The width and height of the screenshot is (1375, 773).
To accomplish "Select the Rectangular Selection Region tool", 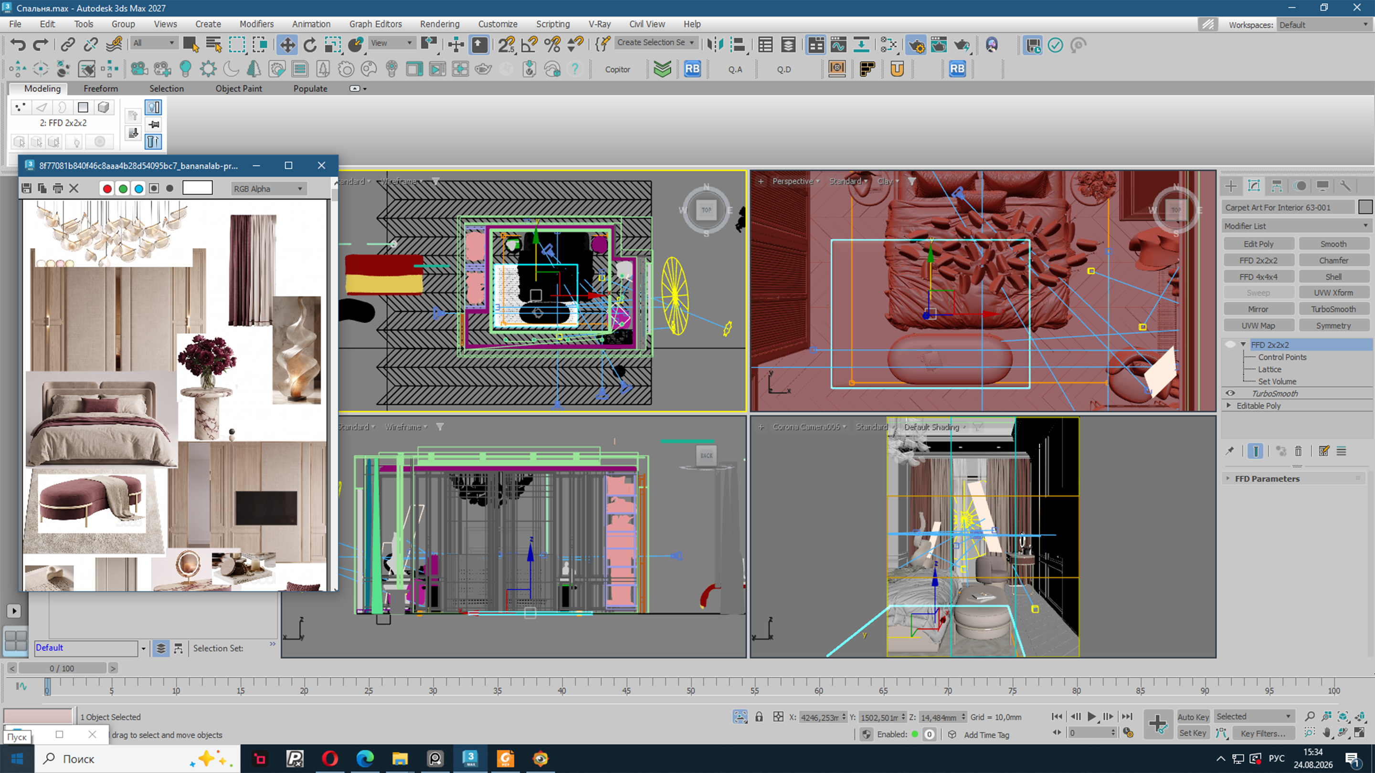I will pos(237,45).
